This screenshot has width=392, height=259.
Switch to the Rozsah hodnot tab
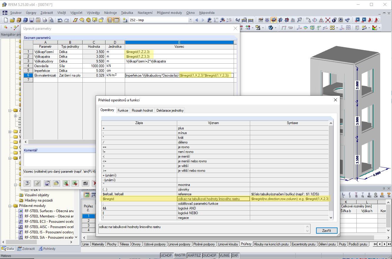(x=142, y=110)
